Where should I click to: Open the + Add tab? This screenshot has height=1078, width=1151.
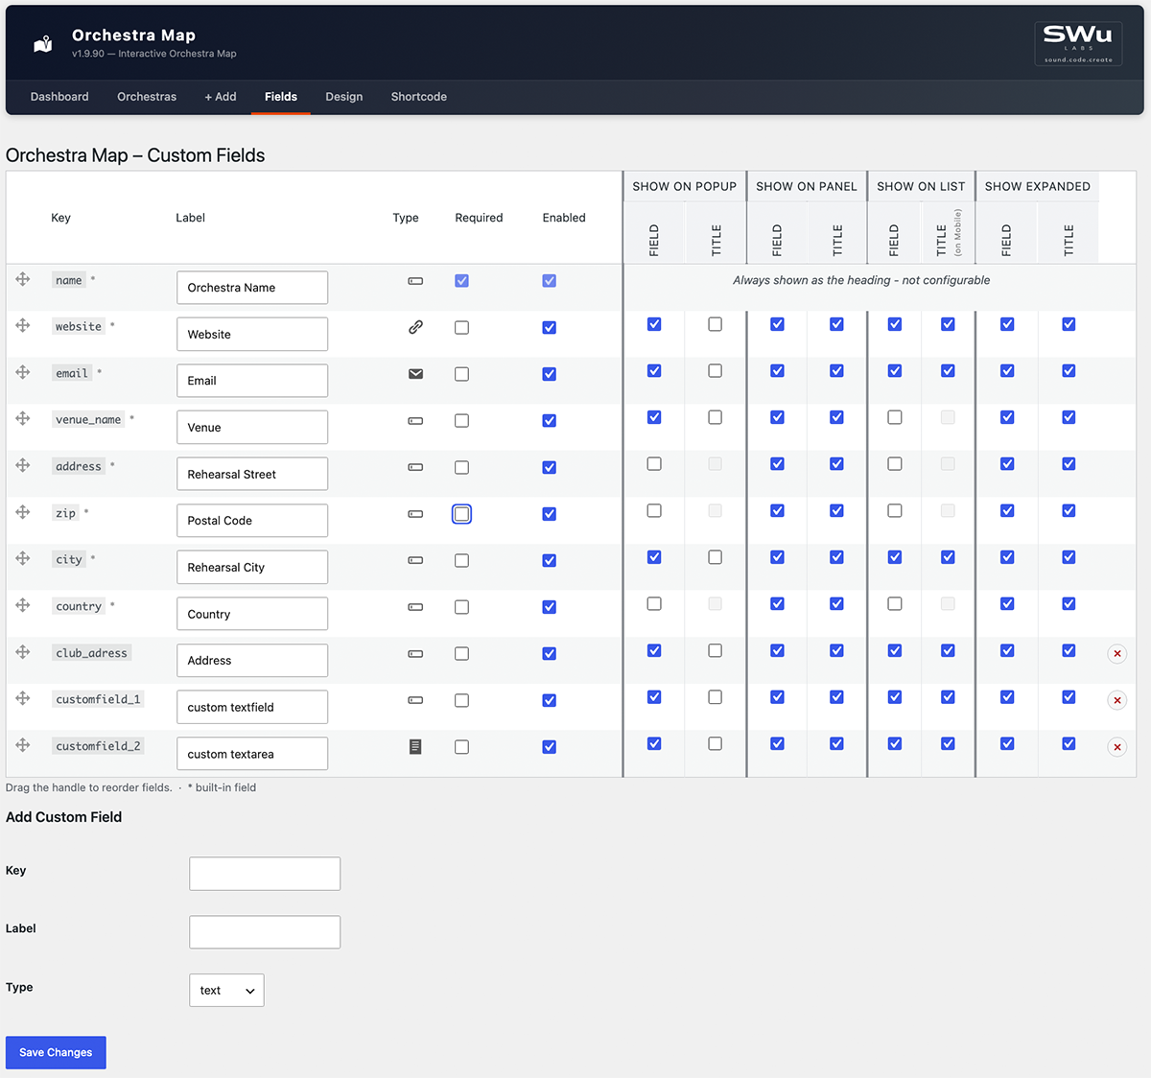click(221, 97)
